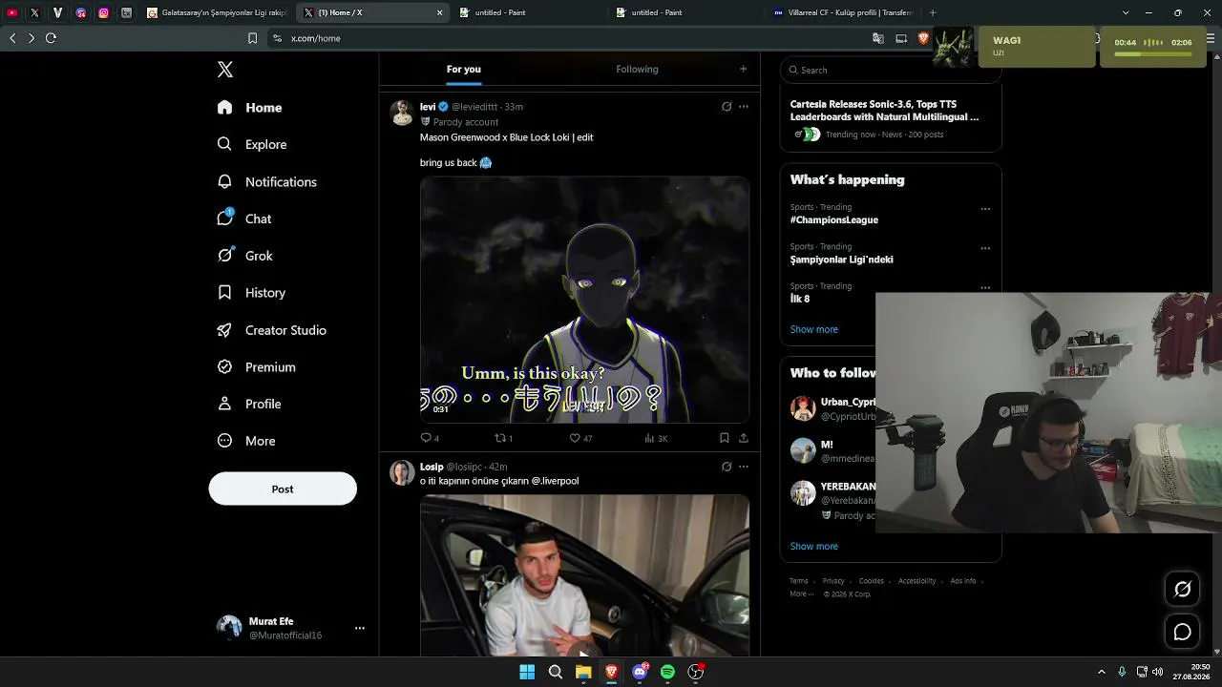Open a new browser tab

coord(933,12)
